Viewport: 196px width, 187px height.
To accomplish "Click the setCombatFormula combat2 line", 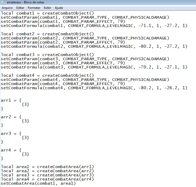I will pyautogui.click(x=94, y=46).
